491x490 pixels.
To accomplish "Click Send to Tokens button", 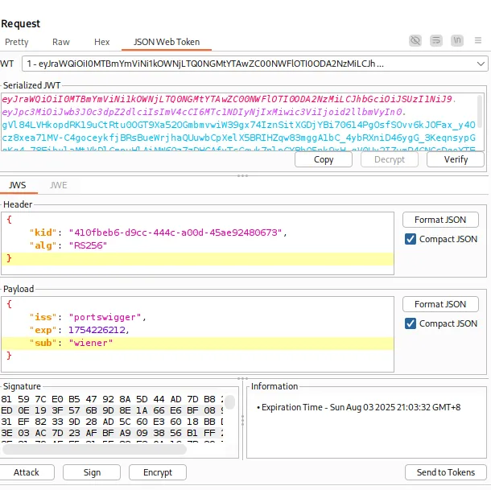I will [446, 472].
